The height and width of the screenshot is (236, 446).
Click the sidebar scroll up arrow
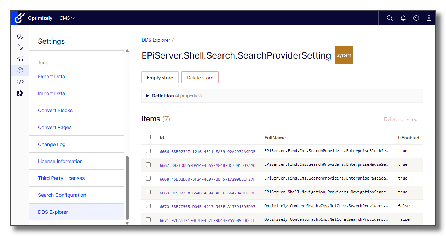tap(127, 51)
